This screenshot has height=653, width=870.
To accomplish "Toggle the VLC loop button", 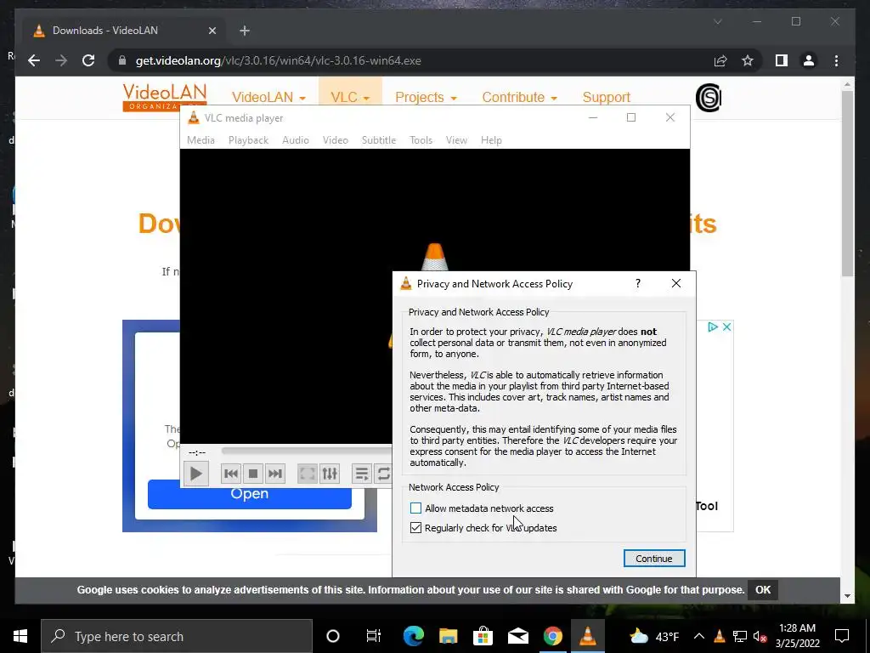I will [x=383, y=474].
